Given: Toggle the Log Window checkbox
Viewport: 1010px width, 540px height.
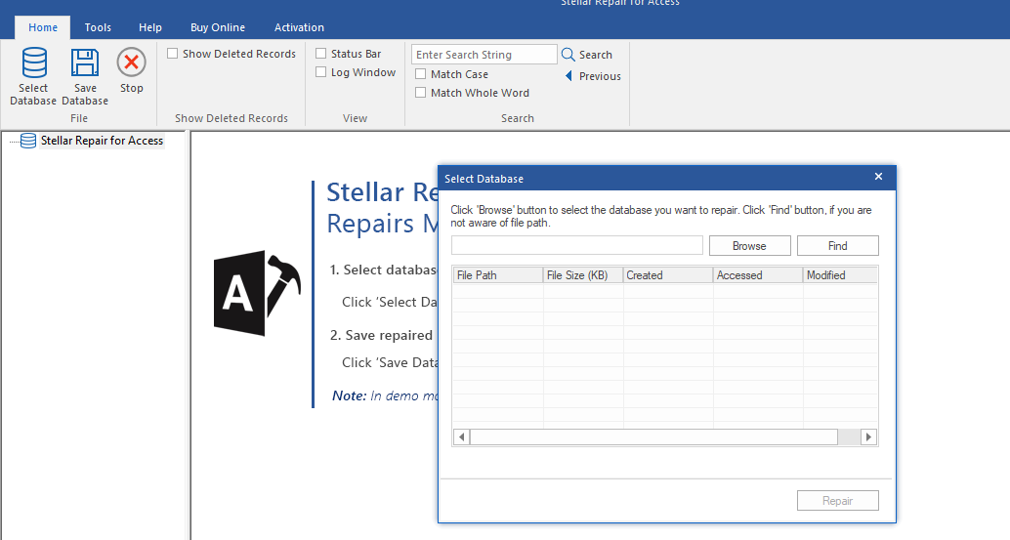Looking at the screenshot, I should pos(320,72).
